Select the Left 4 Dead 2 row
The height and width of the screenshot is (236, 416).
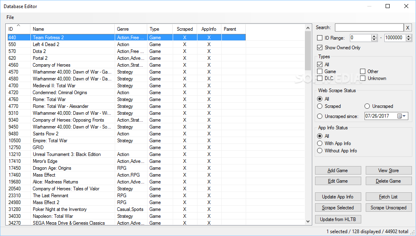126,44
